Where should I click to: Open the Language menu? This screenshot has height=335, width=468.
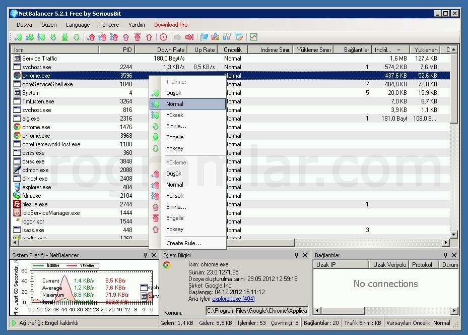(x=78, y=25)
